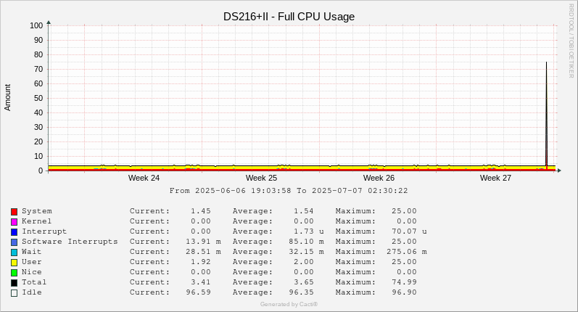Click User current value 1.92
The width and height of the screenshot is (578, 312).
pyautogui.click(x=201, y=262)
